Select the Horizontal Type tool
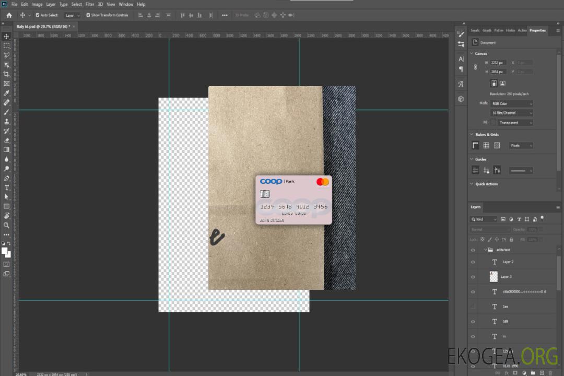 tap(6, 187)
